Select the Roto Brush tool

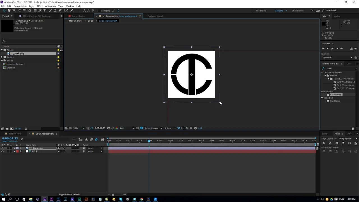pos(66,10)
